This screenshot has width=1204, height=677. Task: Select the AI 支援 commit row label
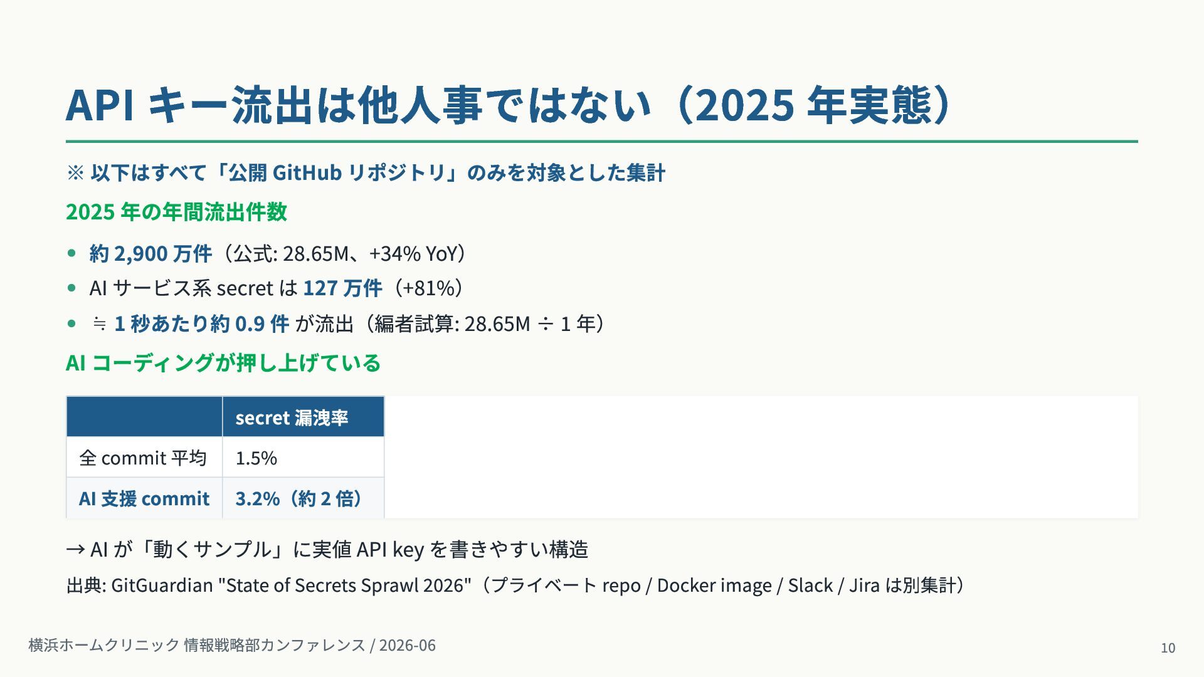pyautogui.click(x=144, y=498)
